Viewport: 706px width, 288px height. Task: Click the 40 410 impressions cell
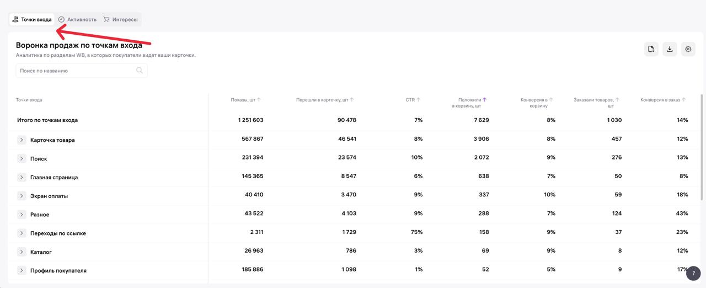(254, 195)
